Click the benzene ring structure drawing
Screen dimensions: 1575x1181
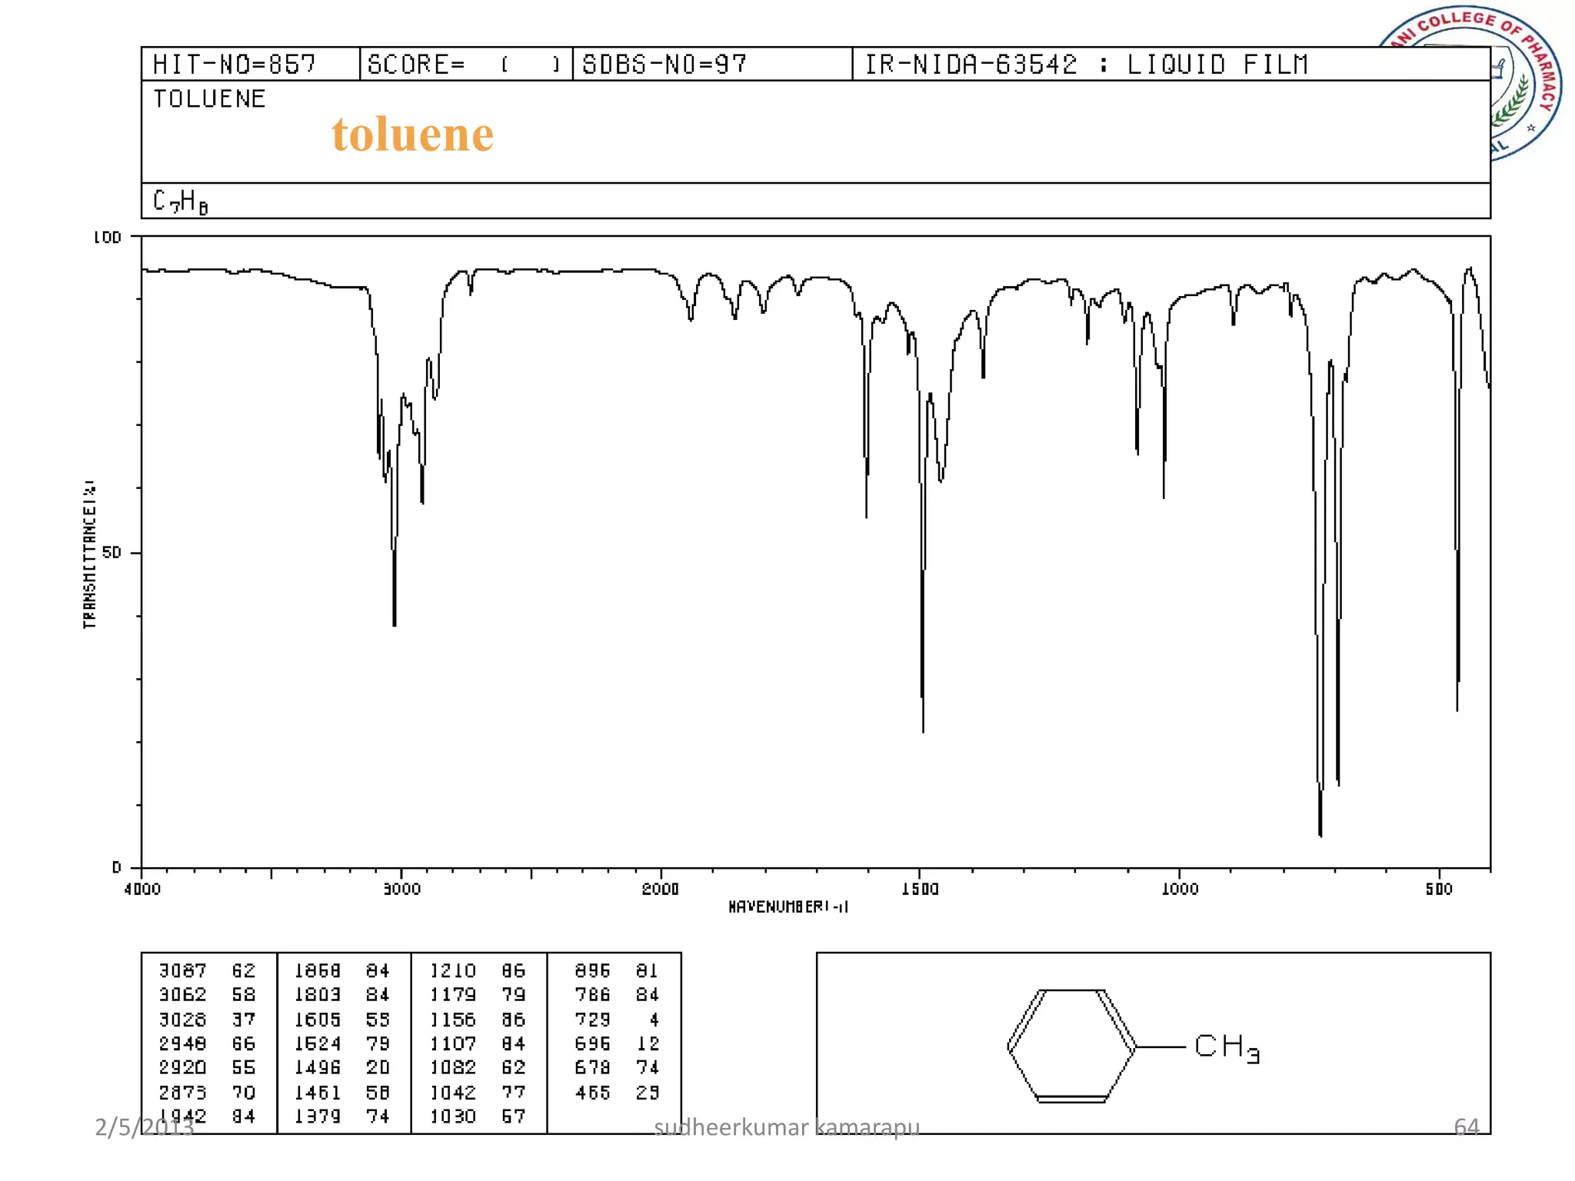pos(1071,1046)
